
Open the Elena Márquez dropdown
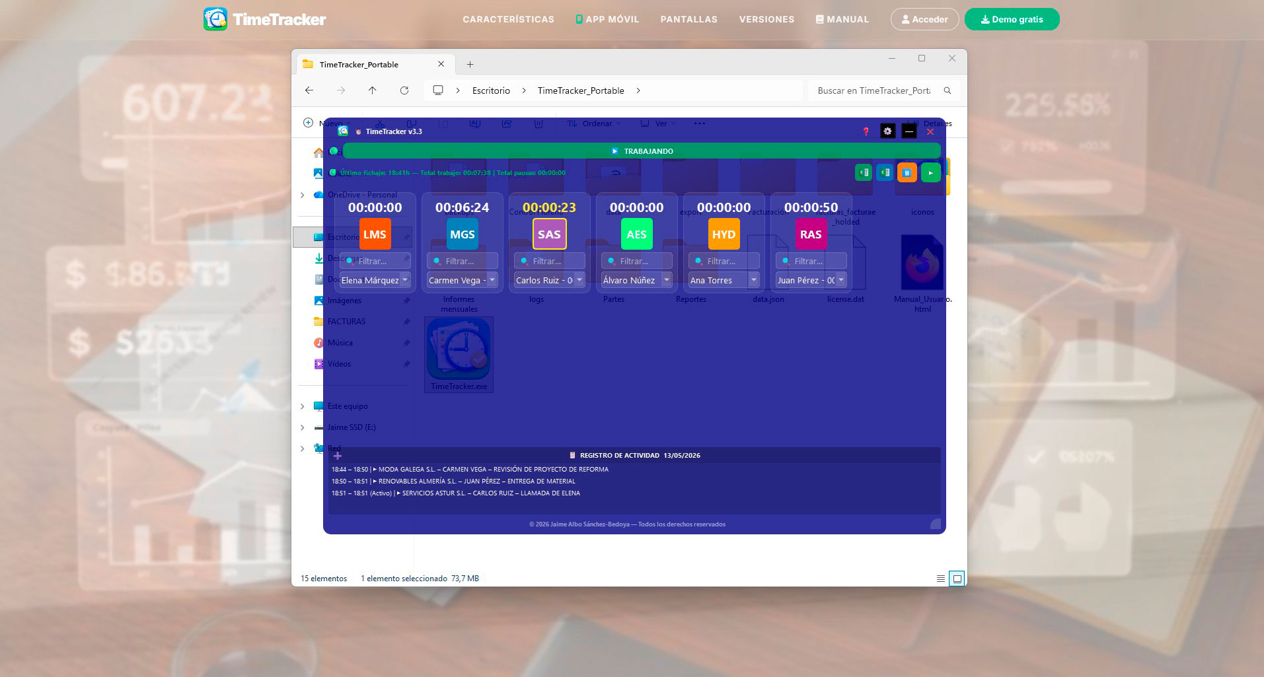coord(375,280)
